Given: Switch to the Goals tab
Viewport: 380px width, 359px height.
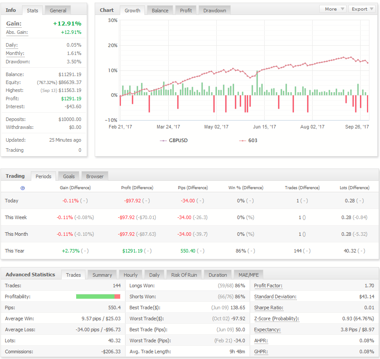Looking at the screenshot, I should [69, 176].
